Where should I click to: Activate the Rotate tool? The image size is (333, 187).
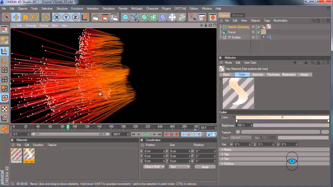(35, 17)
